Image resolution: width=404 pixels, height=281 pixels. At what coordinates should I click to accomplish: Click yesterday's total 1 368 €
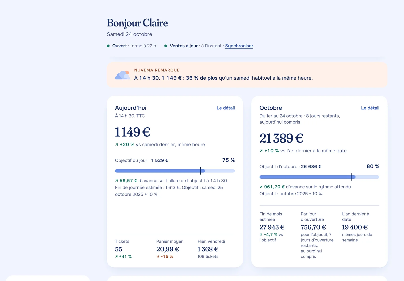(x=208, y=249)
